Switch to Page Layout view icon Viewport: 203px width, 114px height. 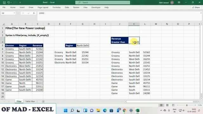point(167,105)
